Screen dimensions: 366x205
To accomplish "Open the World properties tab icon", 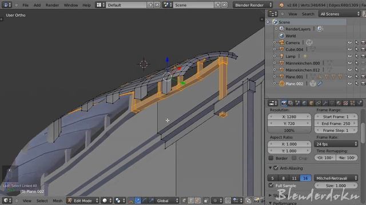I will tap(304, 103).
